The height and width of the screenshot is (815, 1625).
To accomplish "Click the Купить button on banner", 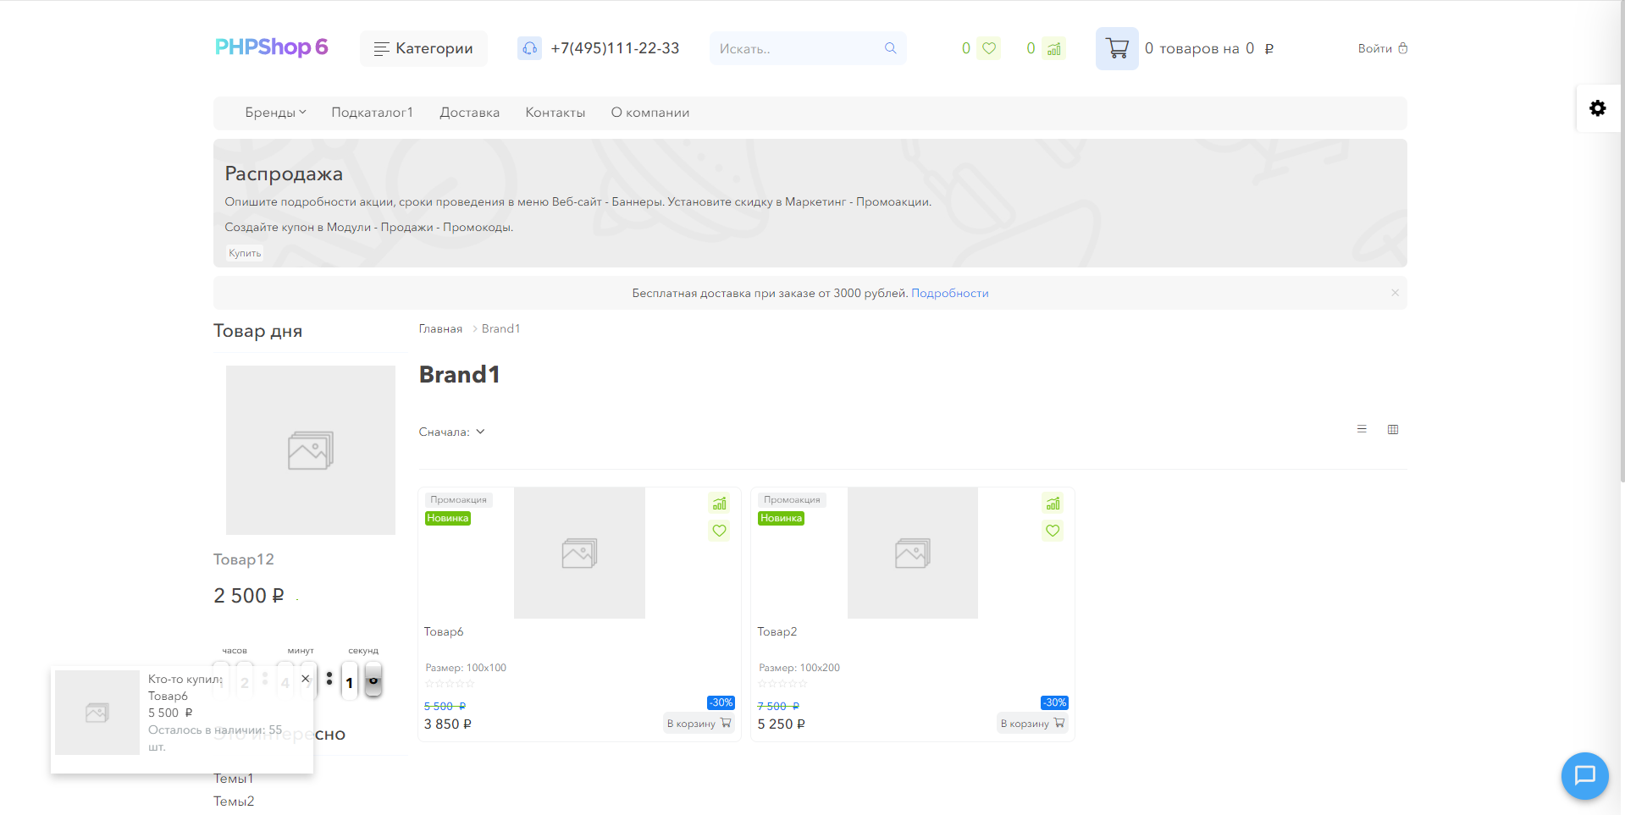I will click(245, 253).
